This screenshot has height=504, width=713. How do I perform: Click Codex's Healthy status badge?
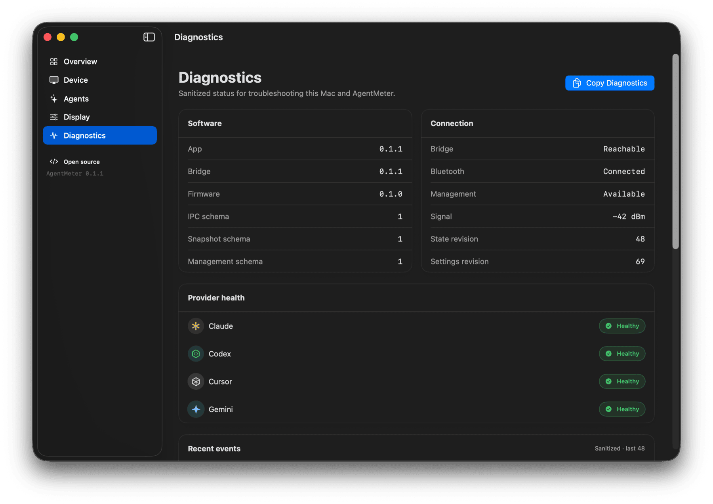[622, 354]
